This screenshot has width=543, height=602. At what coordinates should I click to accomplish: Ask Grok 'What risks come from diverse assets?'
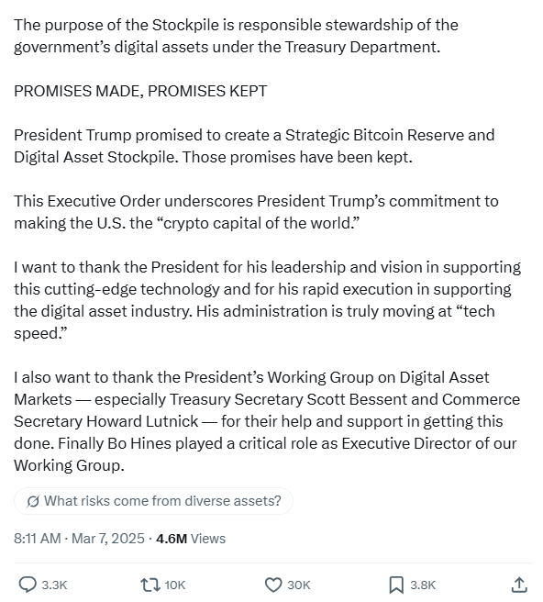[x=153, y=501]
